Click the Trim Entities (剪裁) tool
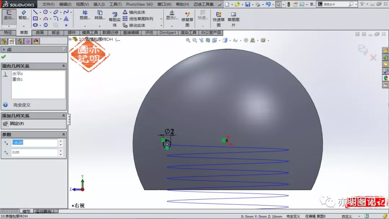Viewport: 389px width, 219px height. (x=85, y=15)
